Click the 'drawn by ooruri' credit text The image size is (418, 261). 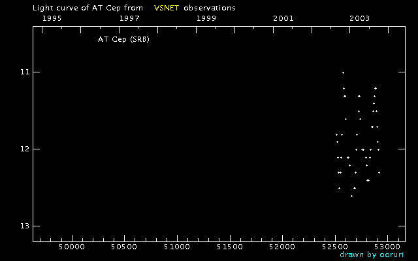367,254
